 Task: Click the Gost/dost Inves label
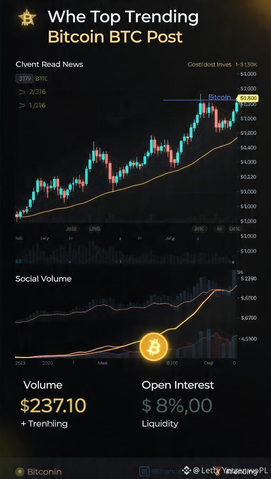[210, 65]
